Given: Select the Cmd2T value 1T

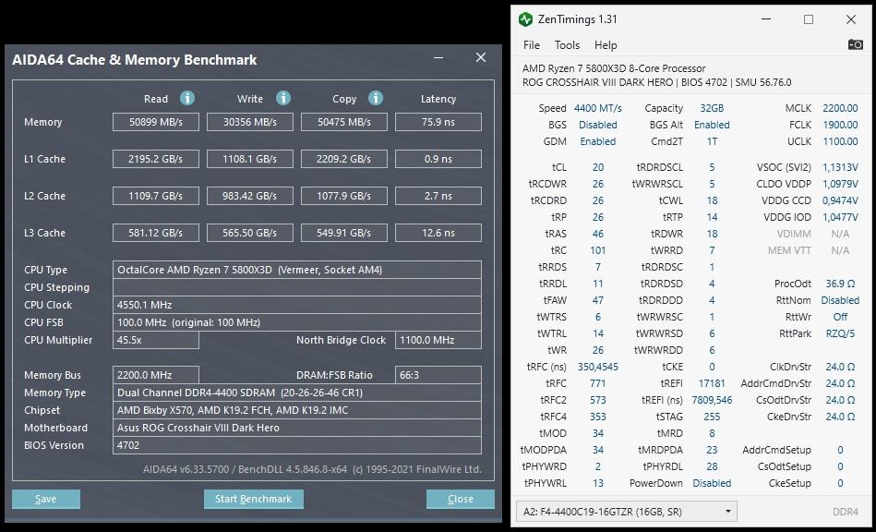Looking at the screenshot, I should coord(712,141).
